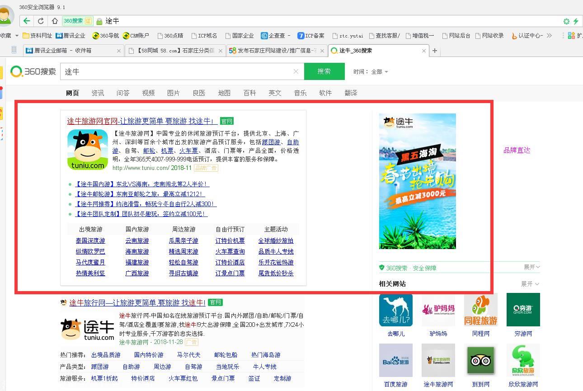The width and height of the screenshot is (583, 391).
Task: Switch to the 58同城 石家庄分类信息 tab
Action: coord(175,51)
